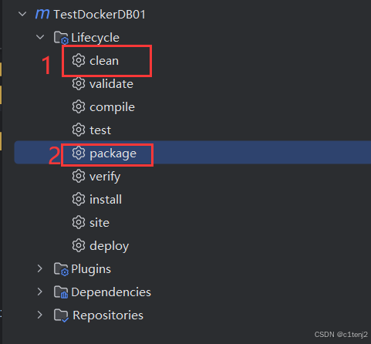This screenshot has height=344, width=371.
Task: Collapse the TestDockerDB01 project node
Action: click(22, 14)
